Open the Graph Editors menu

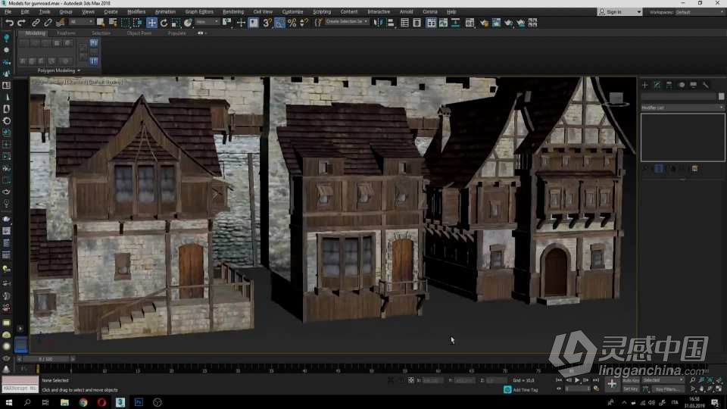pyautogui.click(x=199, y=11)
